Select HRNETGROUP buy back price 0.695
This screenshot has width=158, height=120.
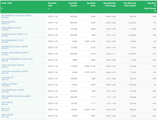93,29
